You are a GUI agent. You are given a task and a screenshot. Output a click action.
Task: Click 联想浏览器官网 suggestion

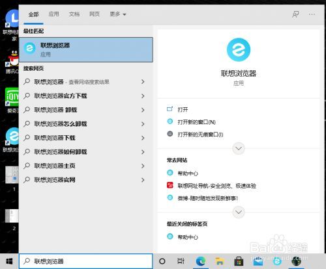click(x=86, y=180)
